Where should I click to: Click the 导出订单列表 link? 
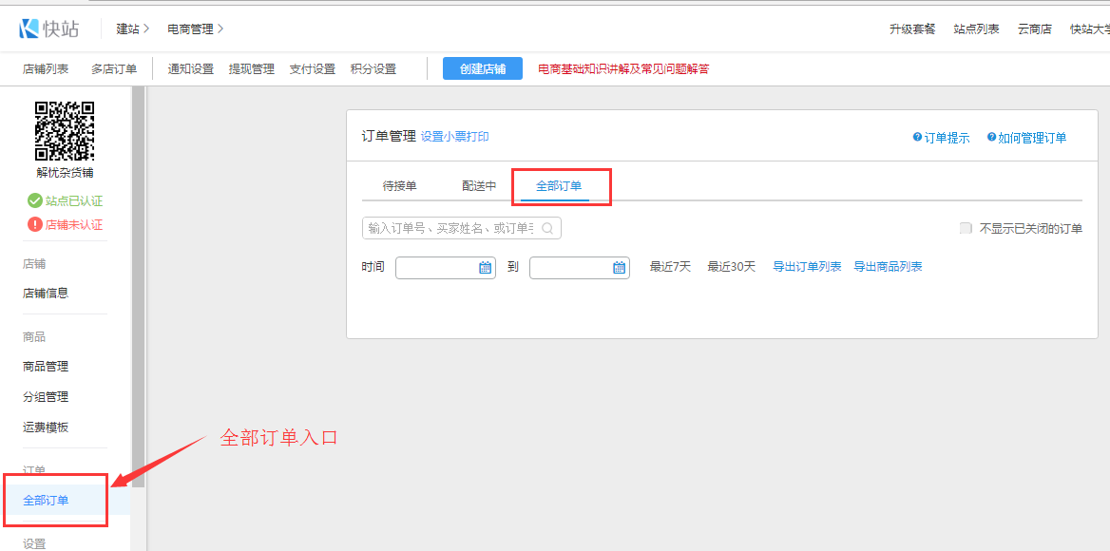click(x=807, y=267)
